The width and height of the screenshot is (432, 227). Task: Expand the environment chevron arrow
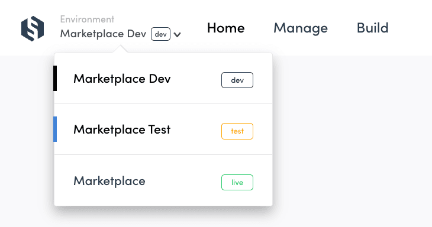(177, 35)
